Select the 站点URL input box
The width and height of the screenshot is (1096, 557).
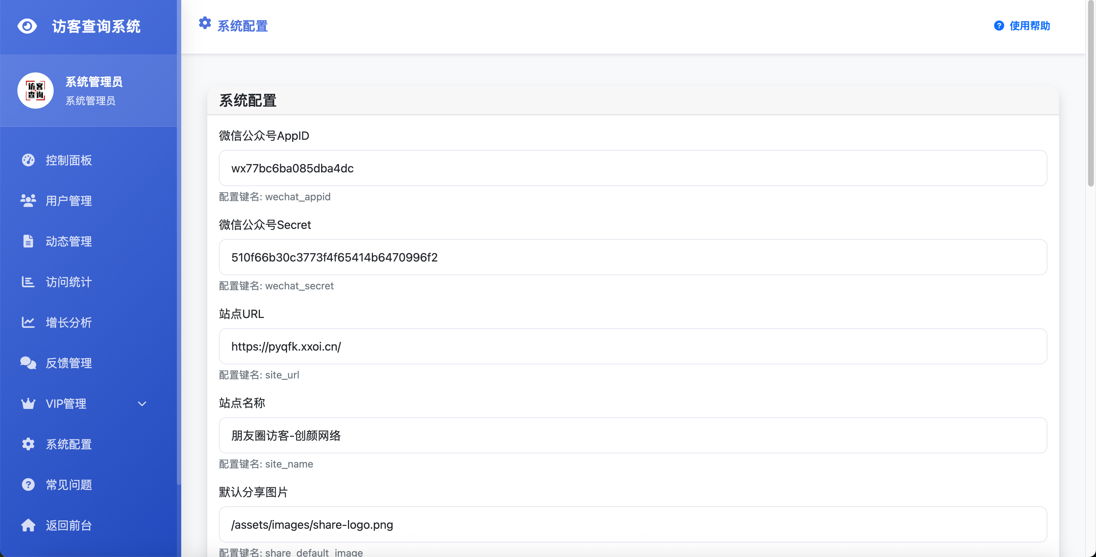click(x=633, y=346)
